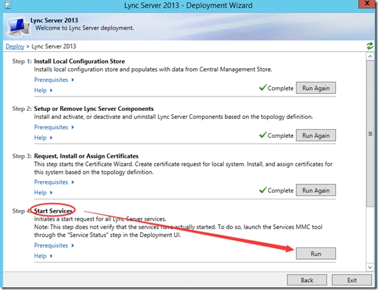Click Step 2 Complete checkmark status
Image resolution: width=378 pixels, height=290 pixels.
pyautogui.click(x=276, y=135)
